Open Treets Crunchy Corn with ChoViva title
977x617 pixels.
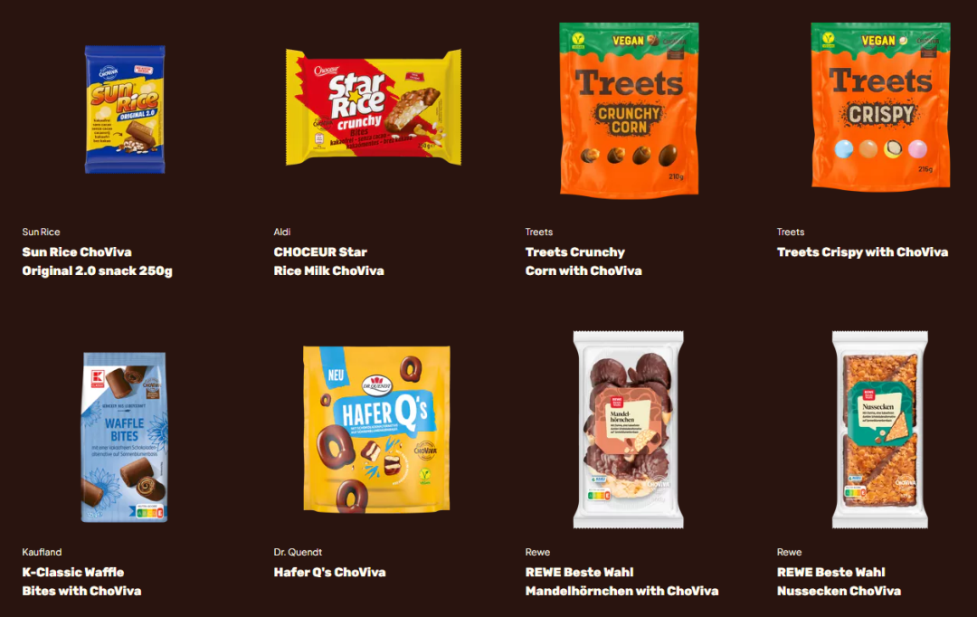coord(583,261)
